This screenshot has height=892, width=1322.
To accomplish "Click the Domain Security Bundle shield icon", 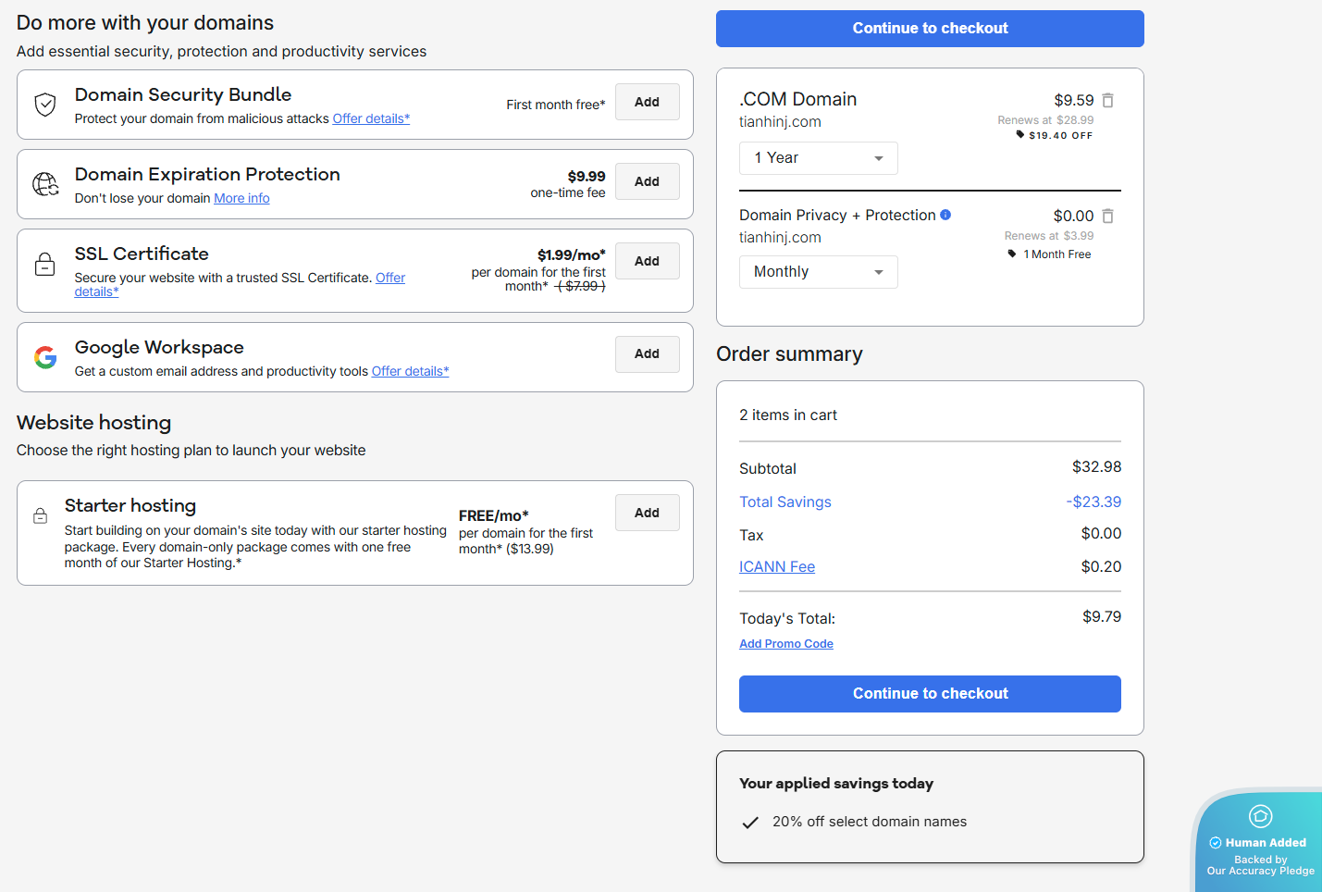I will (45, 105).
